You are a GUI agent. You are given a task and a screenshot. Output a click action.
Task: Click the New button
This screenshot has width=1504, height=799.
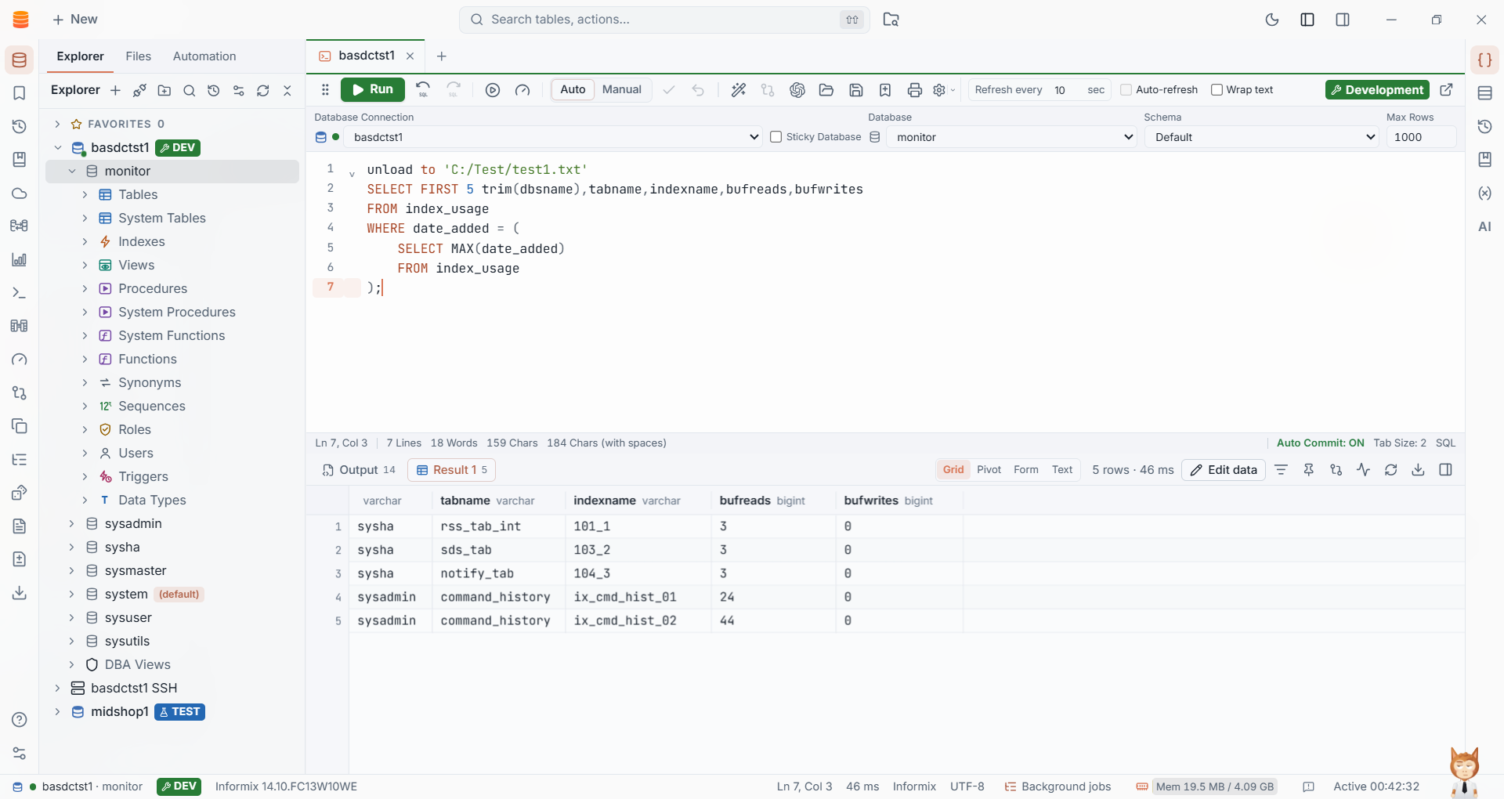75,20
